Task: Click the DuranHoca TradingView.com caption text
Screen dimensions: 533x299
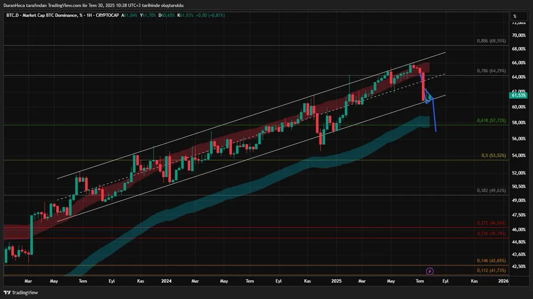Action: (93, 5)
